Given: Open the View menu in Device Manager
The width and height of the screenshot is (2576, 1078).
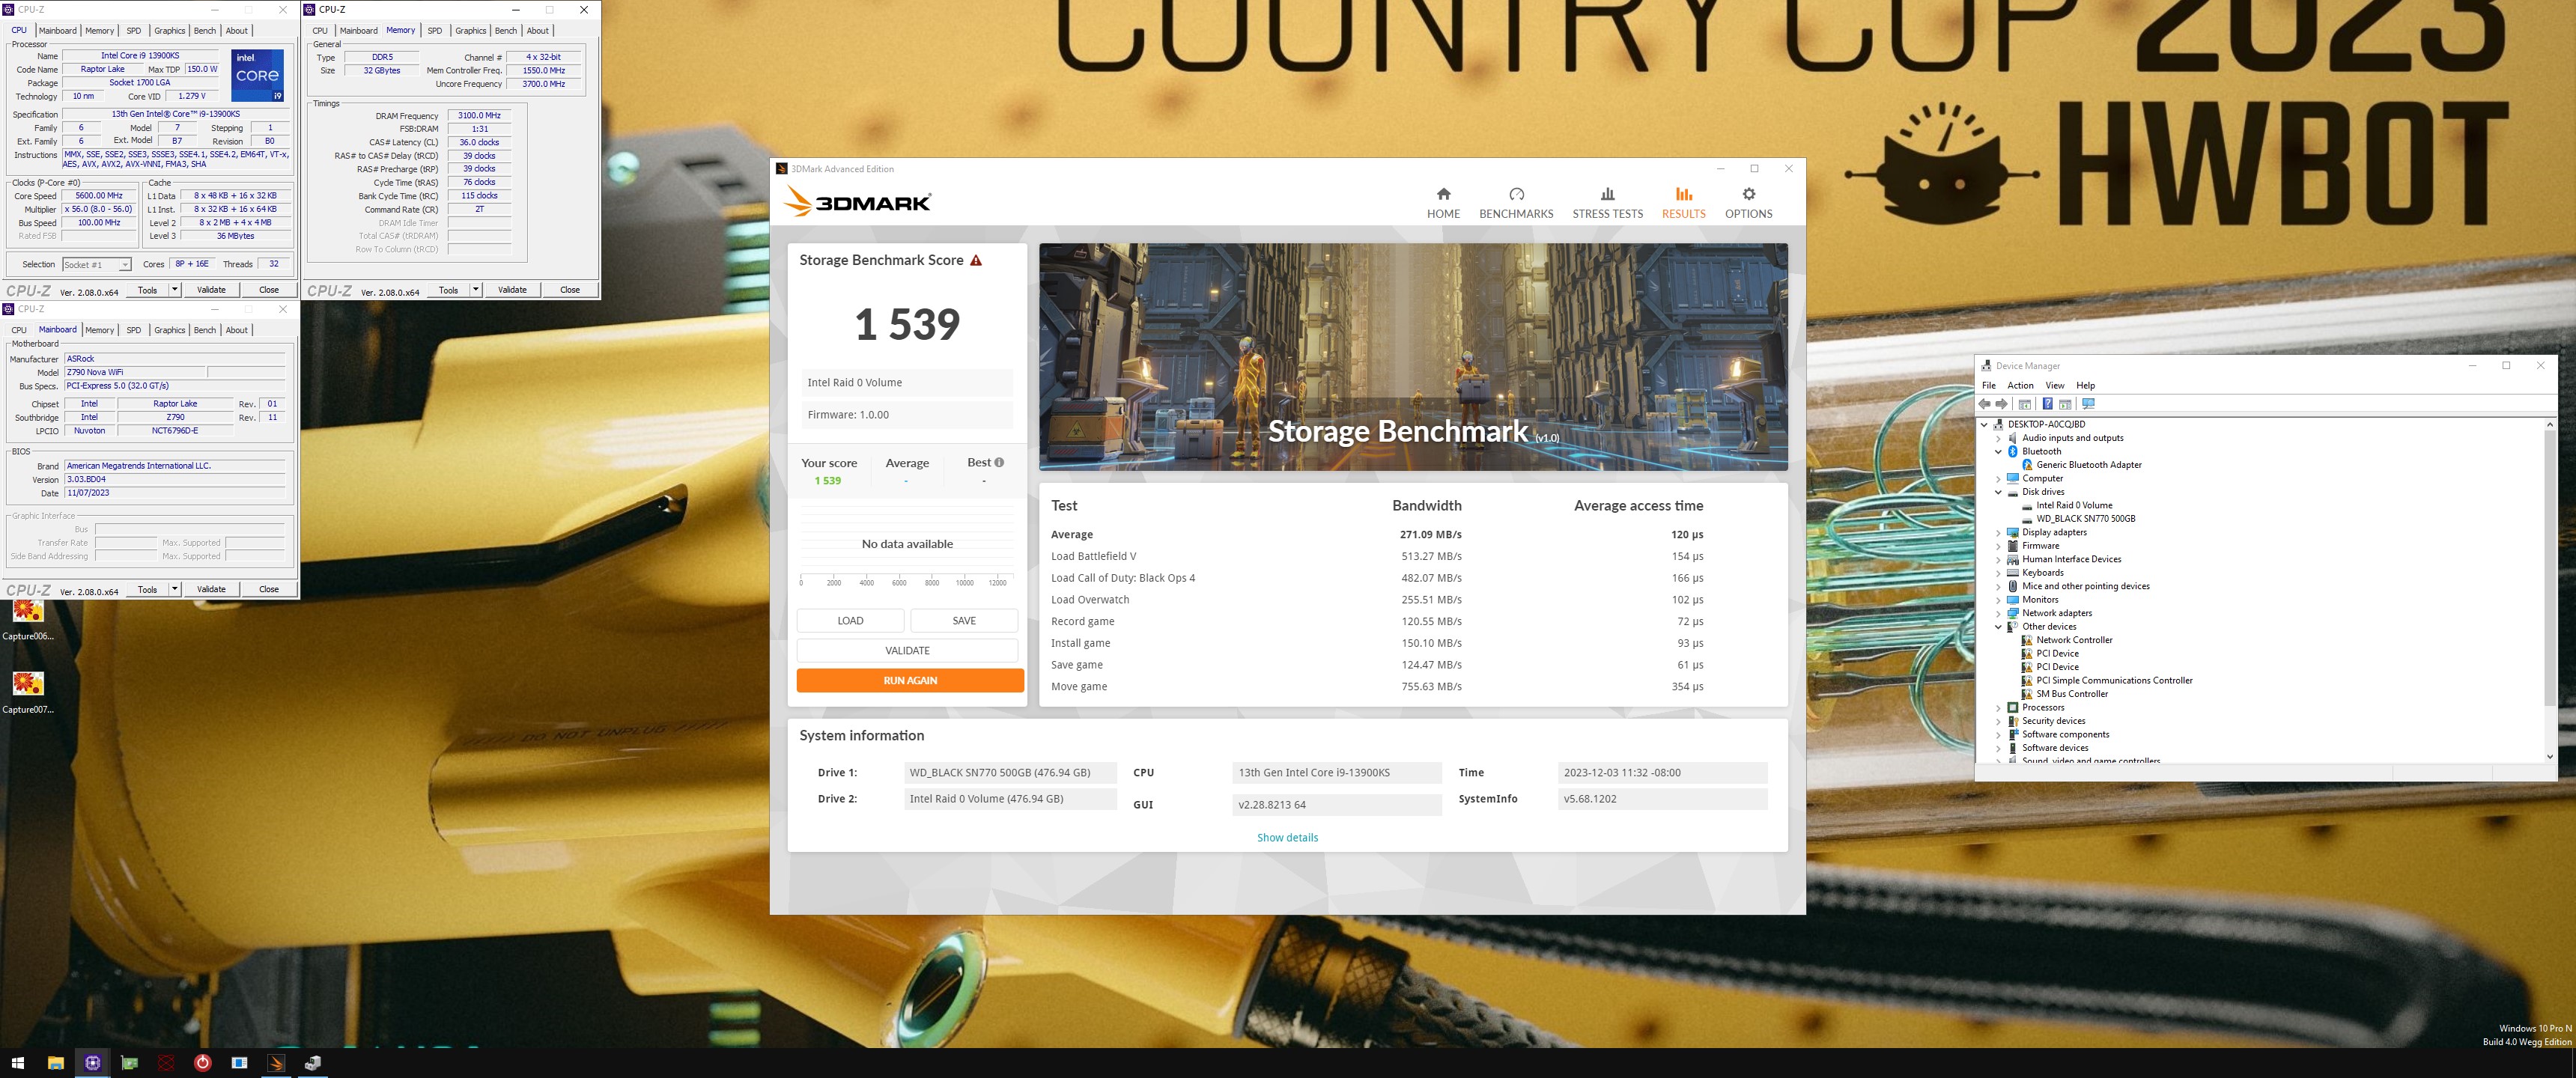Looking at the screenshot, I should click(x=2055, y=386).
